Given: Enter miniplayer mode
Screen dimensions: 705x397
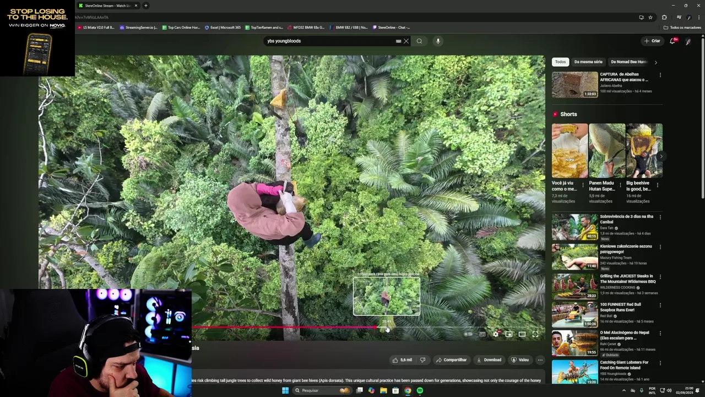Looking at the screenshot, I should click(509, 334).
